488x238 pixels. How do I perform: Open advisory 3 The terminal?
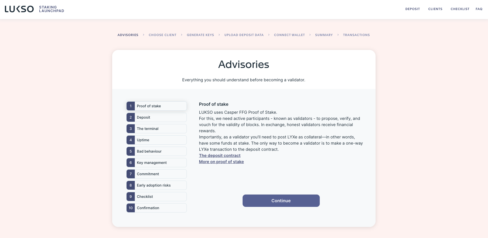(x=156, y=129)
